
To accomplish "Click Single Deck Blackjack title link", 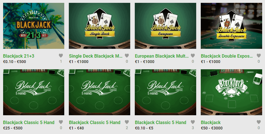I will coord(96,56).
